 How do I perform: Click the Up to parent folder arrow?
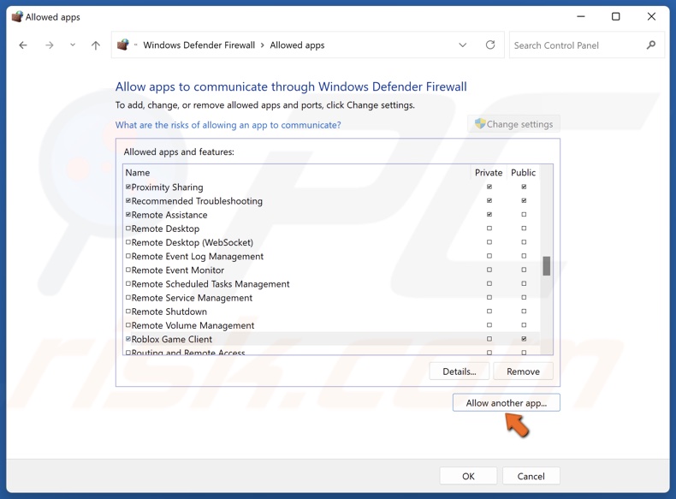tap(96, 45)
